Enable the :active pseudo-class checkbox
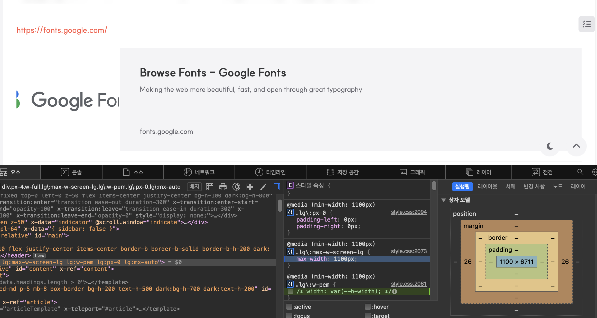The height and width of the screenshot is (318, 597). click(290, 307)
